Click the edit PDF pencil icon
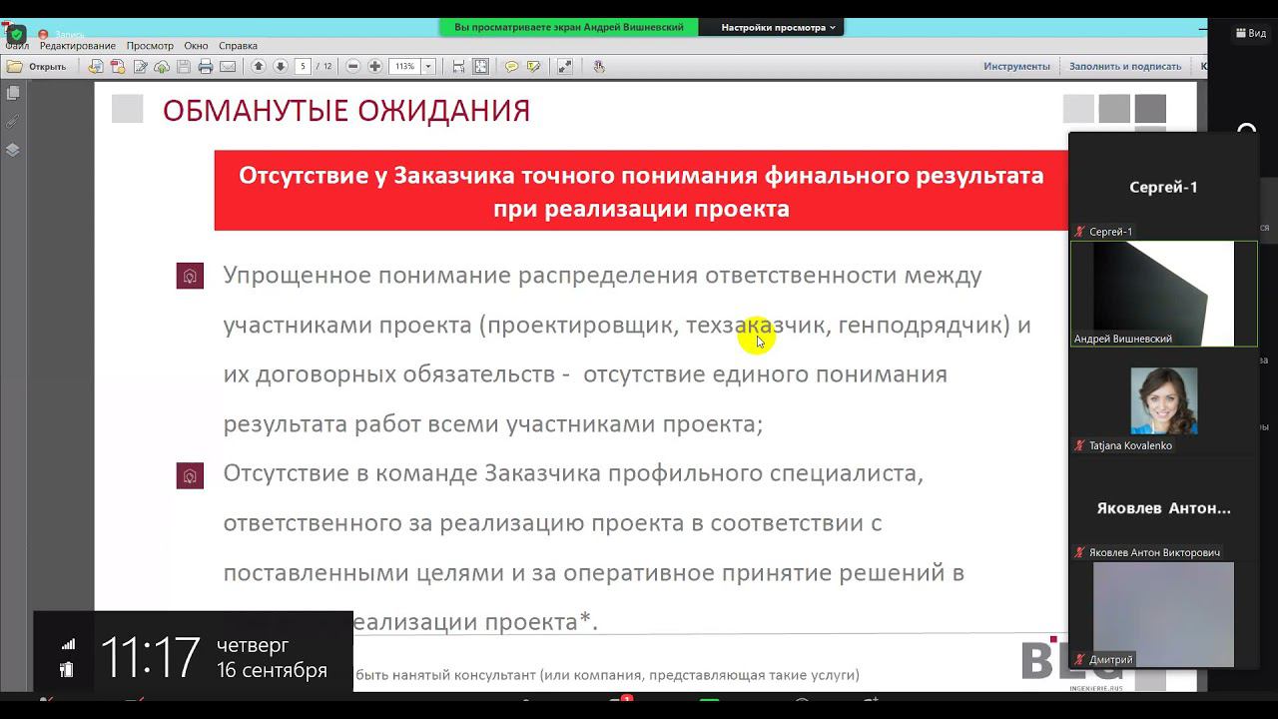This screenshot has width=1278, height=719. pyautogui.click(x=140, y=67)
